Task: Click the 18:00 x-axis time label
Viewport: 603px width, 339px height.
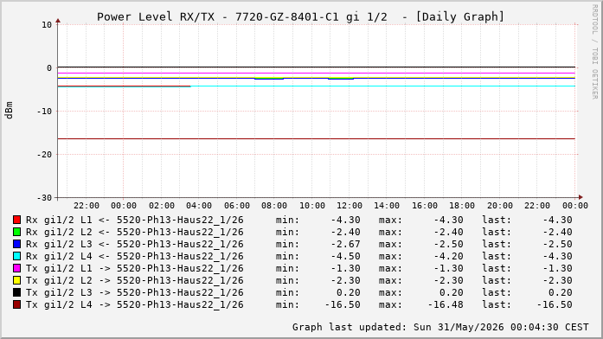Action: [x=462, y=206]
